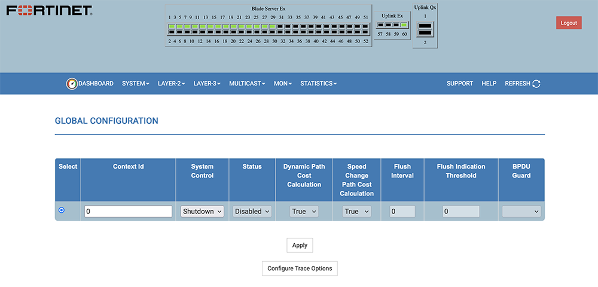Click green Uplink Ex port 60 icon

tap(404, 25)
